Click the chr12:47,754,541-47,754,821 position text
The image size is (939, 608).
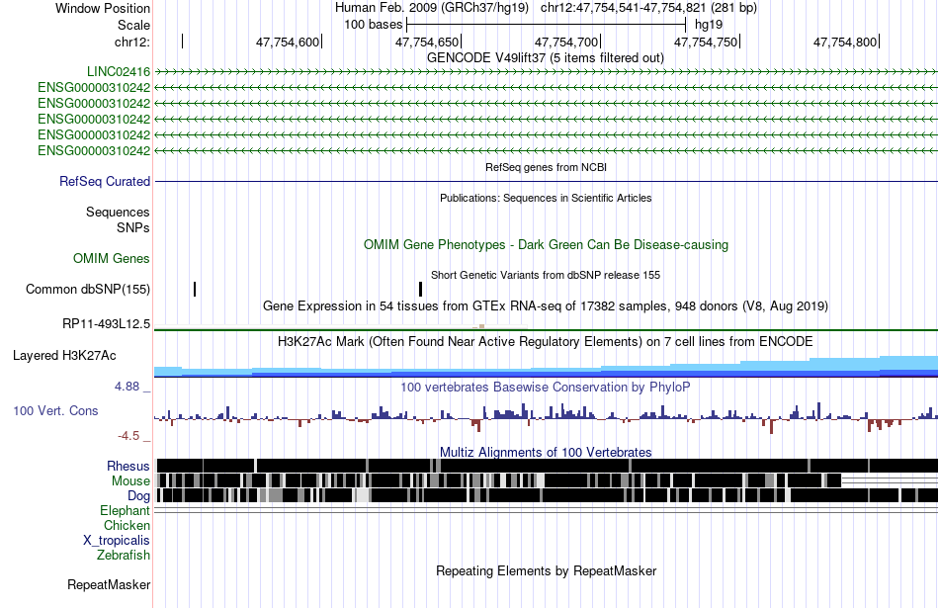click(x=648, y=8)
